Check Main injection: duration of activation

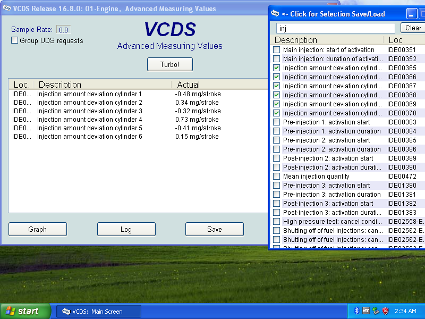point(276,58)
